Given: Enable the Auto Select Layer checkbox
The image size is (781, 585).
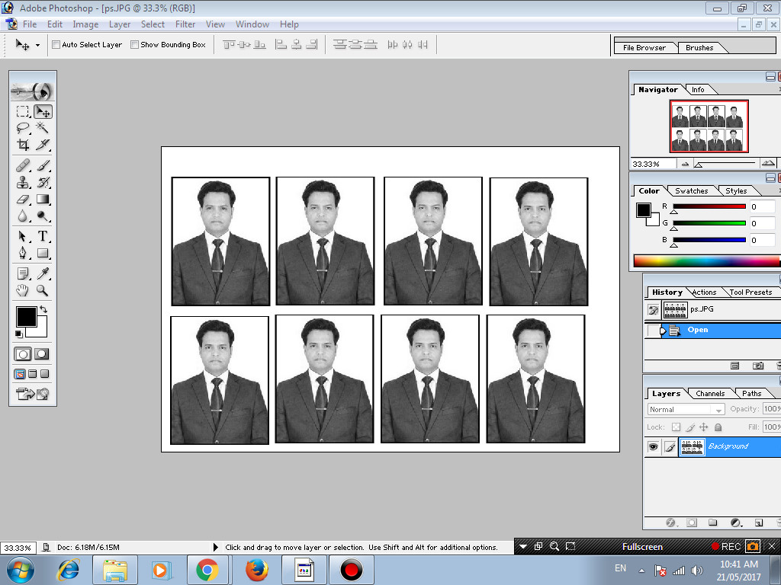Looking at the screenshot, I should click(x=55, y=44).
